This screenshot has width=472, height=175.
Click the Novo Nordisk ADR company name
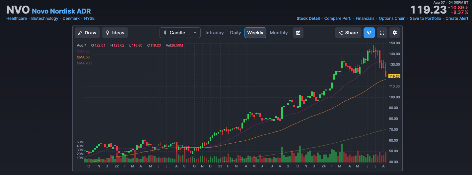click(61, 11)
